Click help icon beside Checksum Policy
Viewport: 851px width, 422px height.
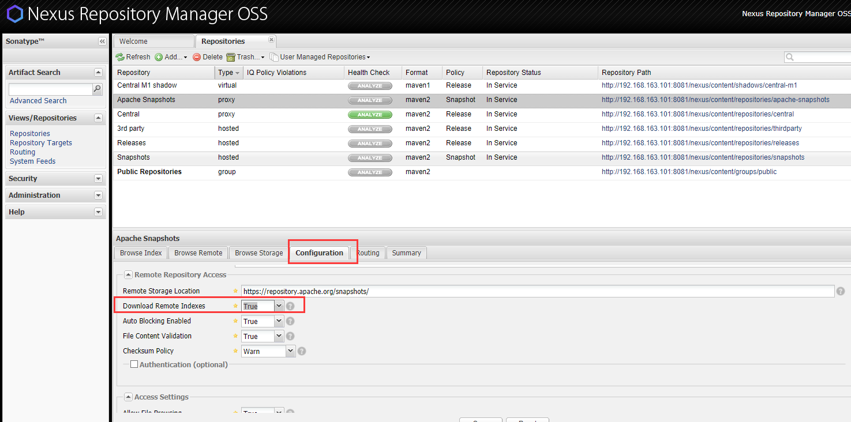[x=302, y=351]
